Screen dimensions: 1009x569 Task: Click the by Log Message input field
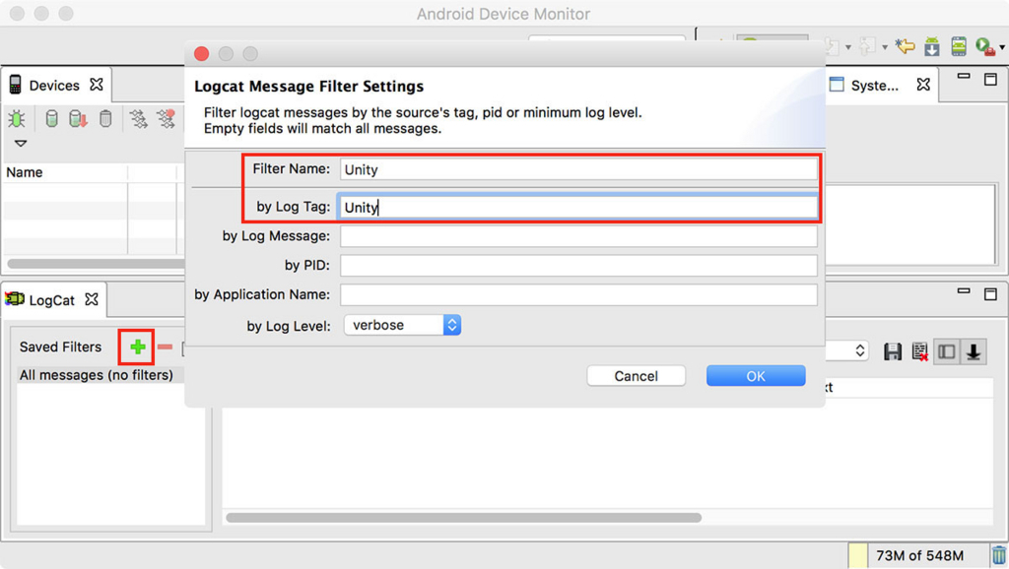(578, 236)
